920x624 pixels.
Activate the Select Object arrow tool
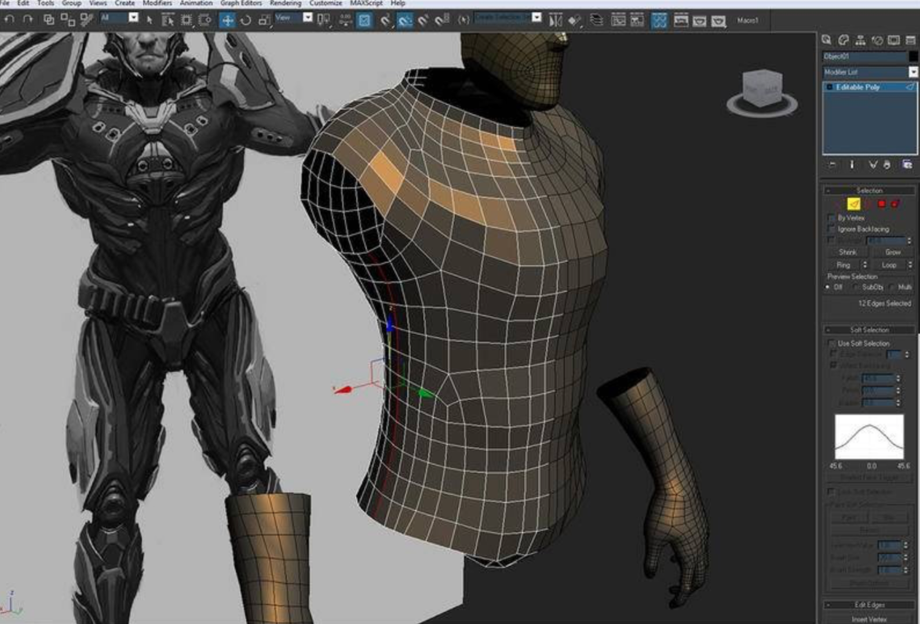pyautogui.click(x=149, y=20)
